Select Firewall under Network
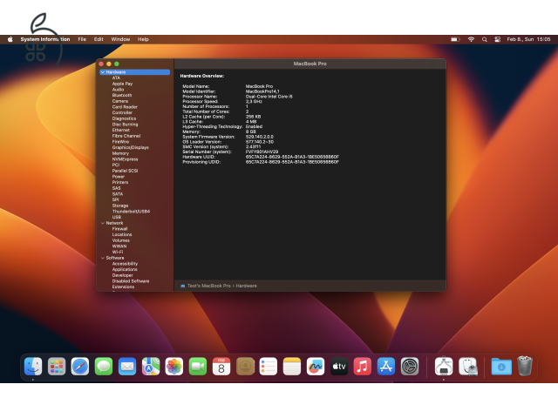 coord(119,229)
